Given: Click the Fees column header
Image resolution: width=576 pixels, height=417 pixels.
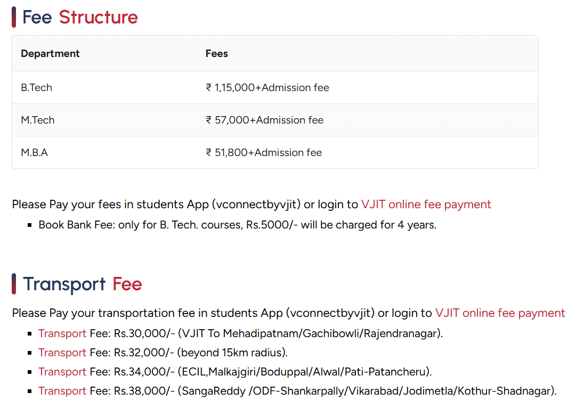Looking at the screenshot, I should pos(216,54).
